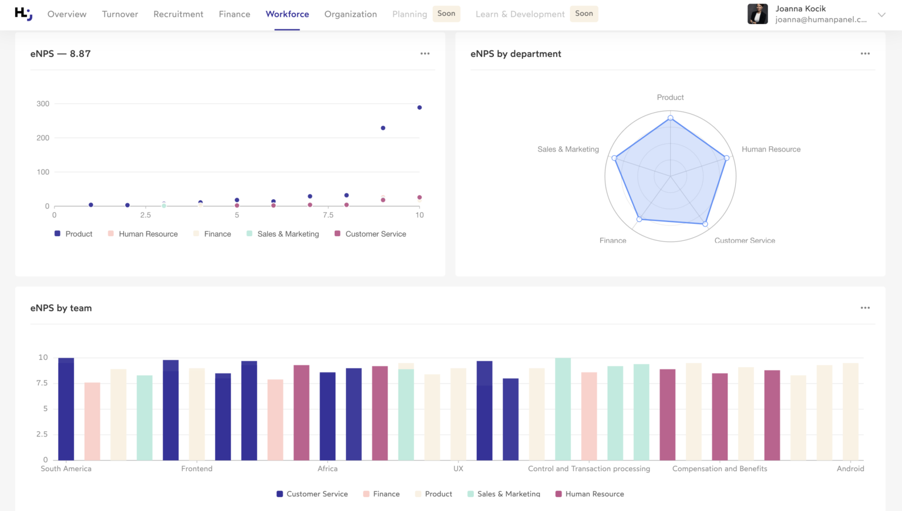Click the Customer Service color swatch in the team legend

tap(280, 494)
